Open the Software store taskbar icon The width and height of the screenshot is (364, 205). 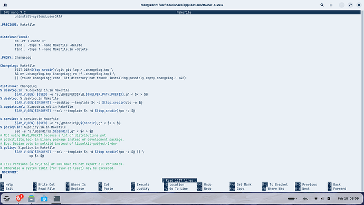[44, 199]
